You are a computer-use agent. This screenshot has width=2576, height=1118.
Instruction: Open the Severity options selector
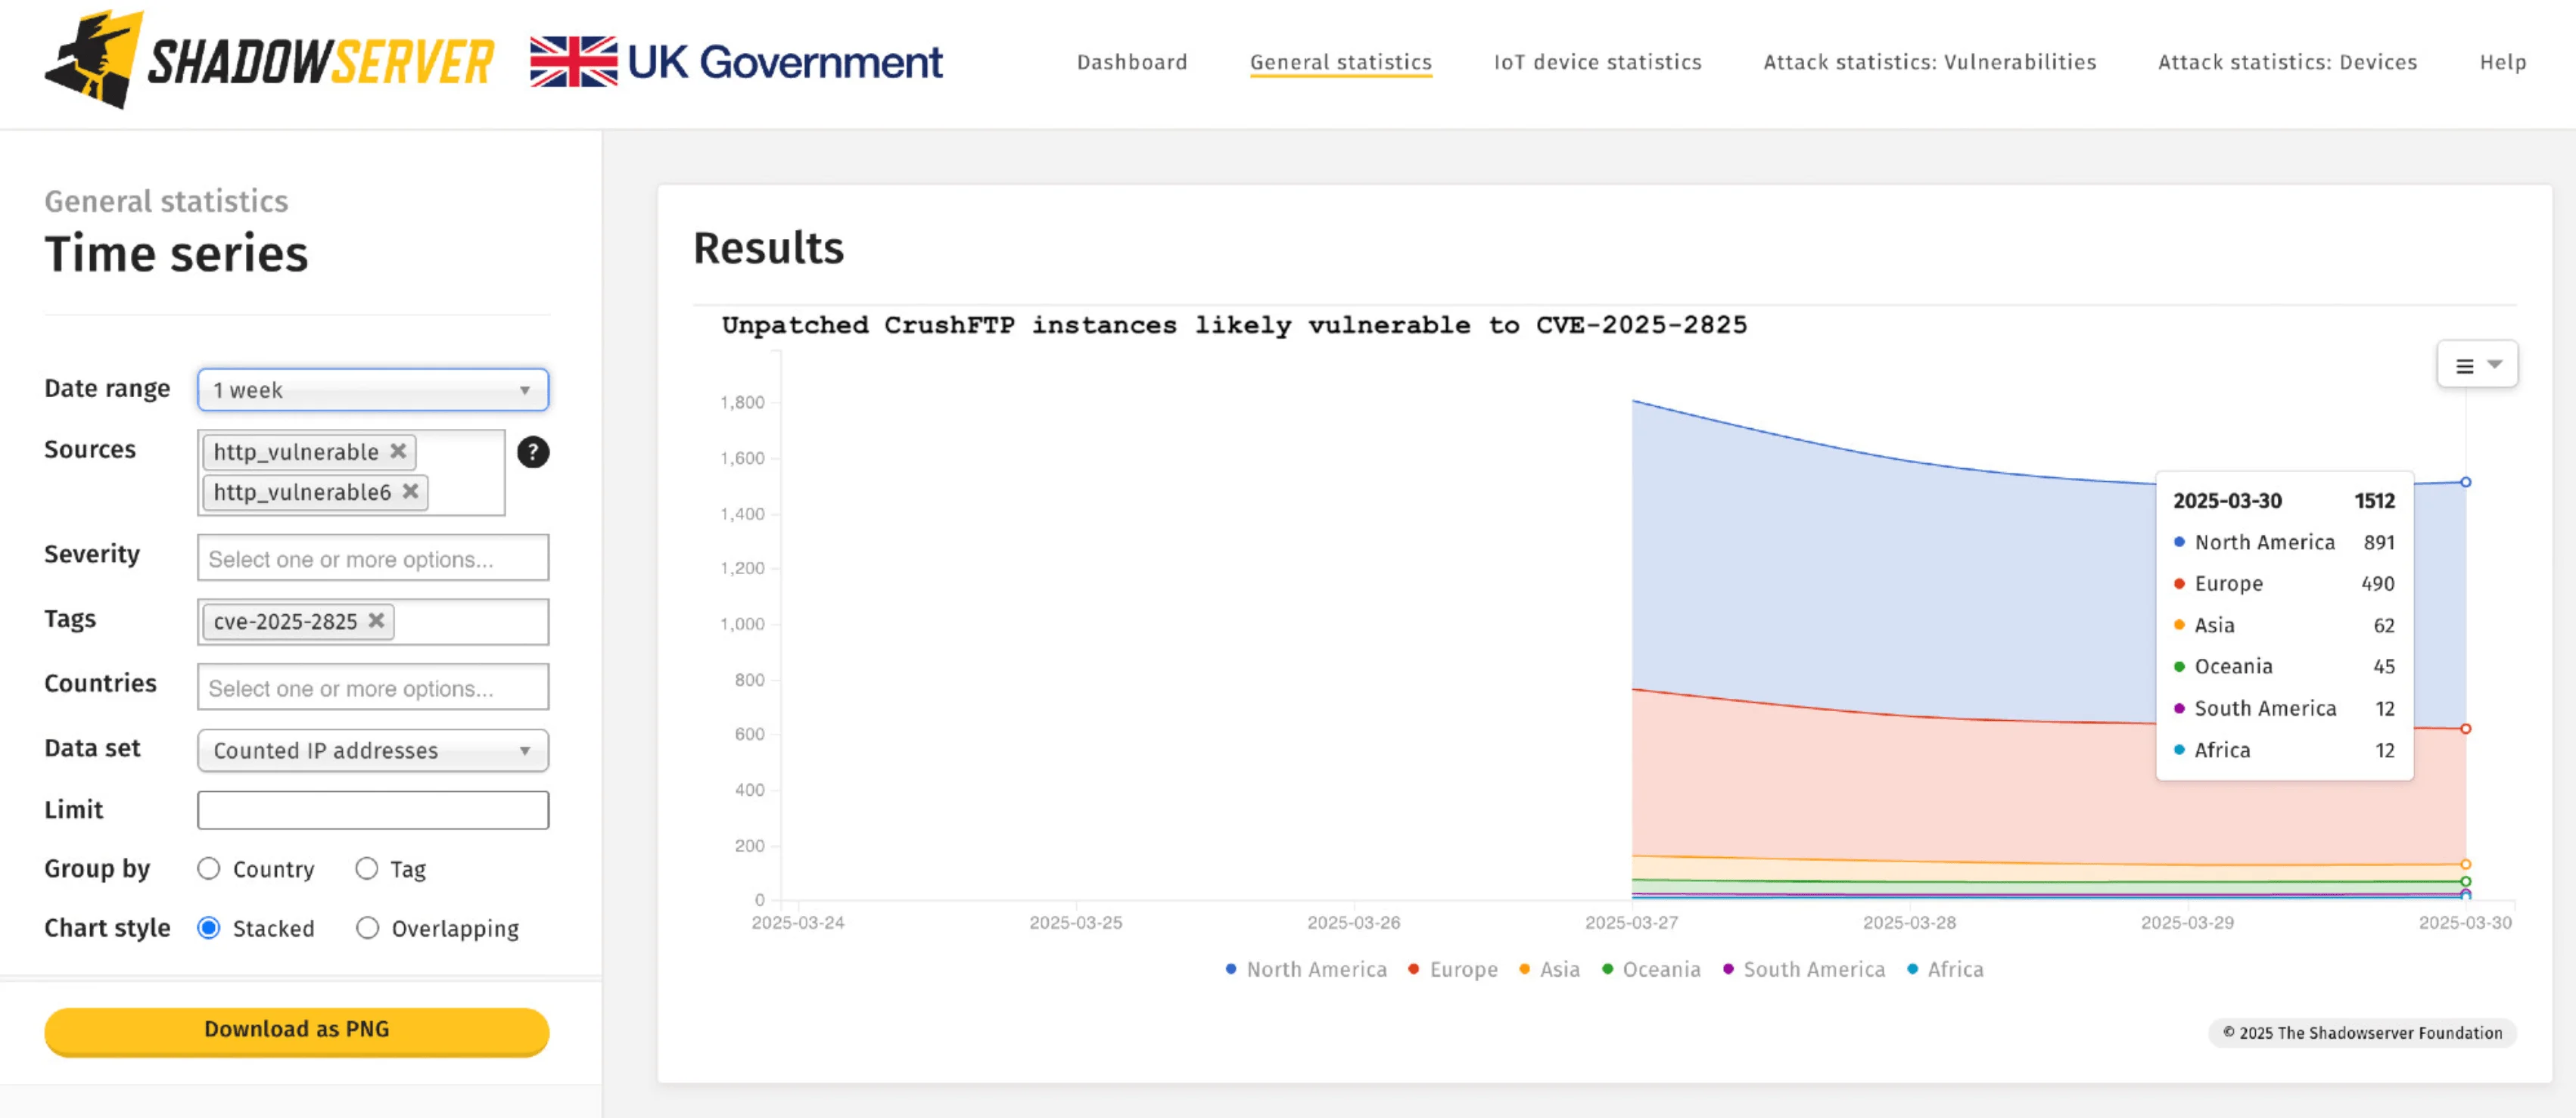[373, 558]
